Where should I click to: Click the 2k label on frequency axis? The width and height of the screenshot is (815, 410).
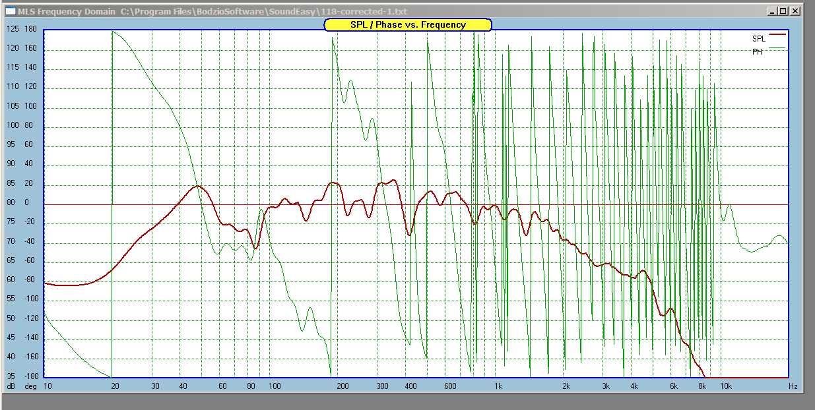(567, 387)
